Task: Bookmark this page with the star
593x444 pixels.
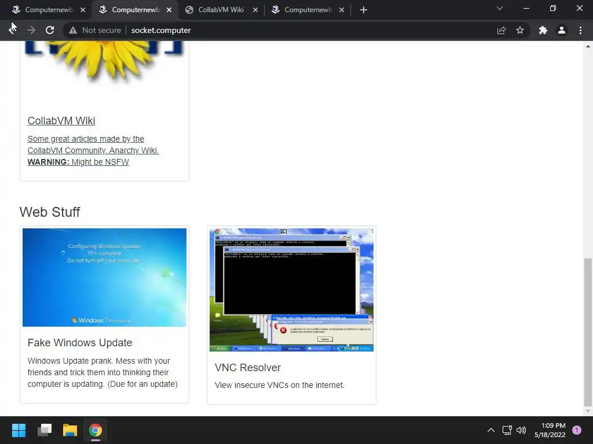Action: 520,30
